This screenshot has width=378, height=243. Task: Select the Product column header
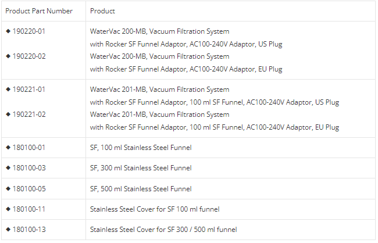point(102,11)
